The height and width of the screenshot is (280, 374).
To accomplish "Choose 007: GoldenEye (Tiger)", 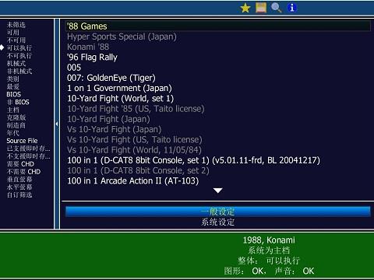I will 111,78.
